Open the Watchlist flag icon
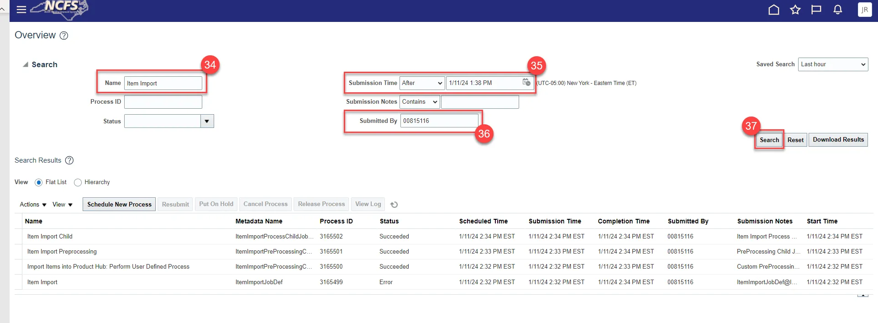Viewport: 878px width, 323px height. (x=816, y=10)
